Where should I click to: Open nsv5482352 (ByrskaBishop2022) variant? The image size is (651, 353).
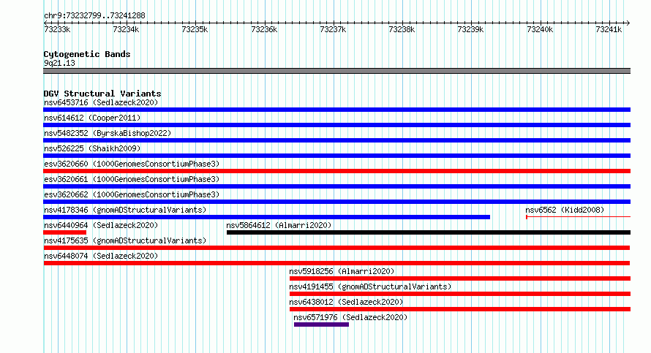[x=108, y=133]
